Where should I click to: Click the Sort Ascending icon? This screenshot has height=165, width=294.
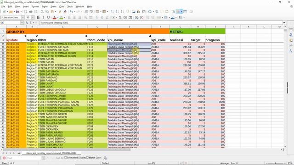tap(117, 11)
